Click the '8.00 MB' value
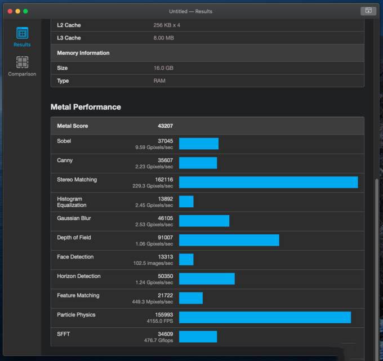This screenshot has width=383, height=361. pyautogui.click(x=164, y=38)
